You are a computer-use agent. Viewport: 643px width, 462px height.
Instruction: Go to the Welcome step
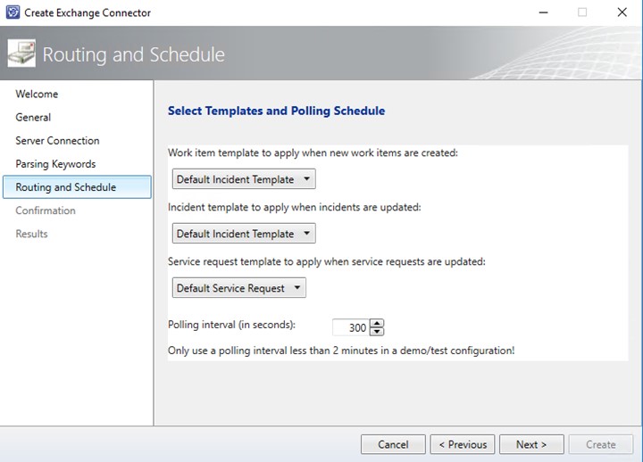point(37,94)
